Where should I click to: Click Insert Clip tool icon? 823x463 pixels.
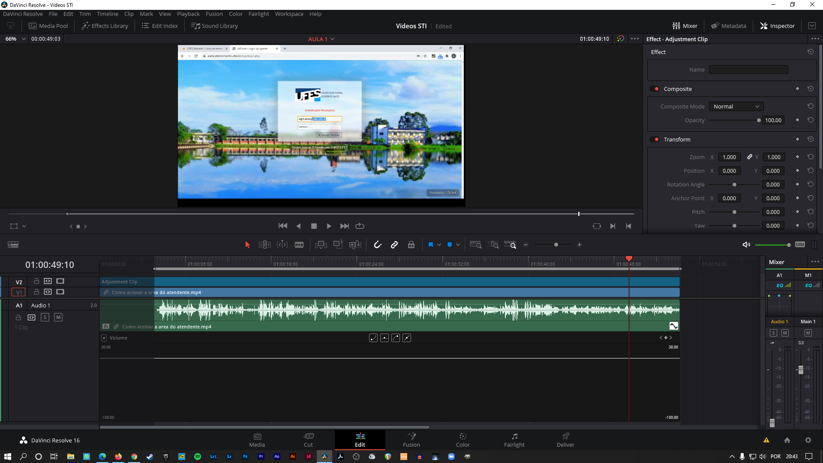pyautogui.click(x=321, y=245)
